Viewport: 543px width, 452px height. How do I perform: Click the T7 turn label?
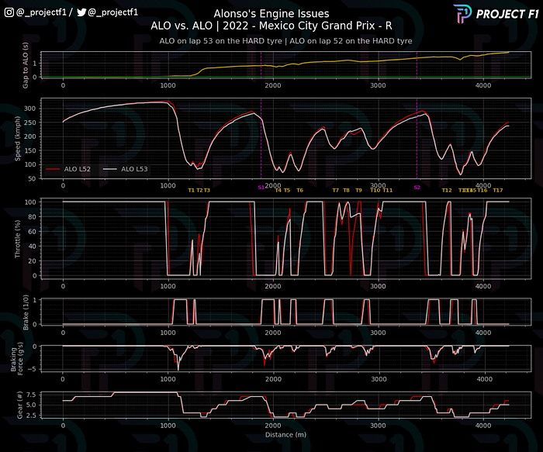tap(336, 191)
